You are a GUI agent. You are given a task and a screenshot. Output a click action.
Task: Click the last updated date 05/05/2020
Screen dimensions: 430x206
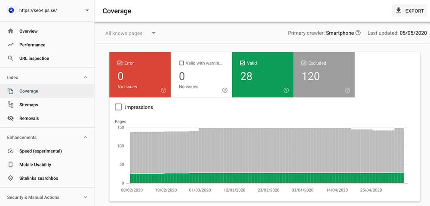(x=413, y=33)
